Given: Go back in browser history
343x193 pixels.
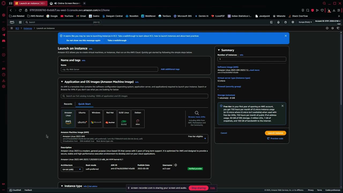Looking at the screenshot, I should click(11, 10).
